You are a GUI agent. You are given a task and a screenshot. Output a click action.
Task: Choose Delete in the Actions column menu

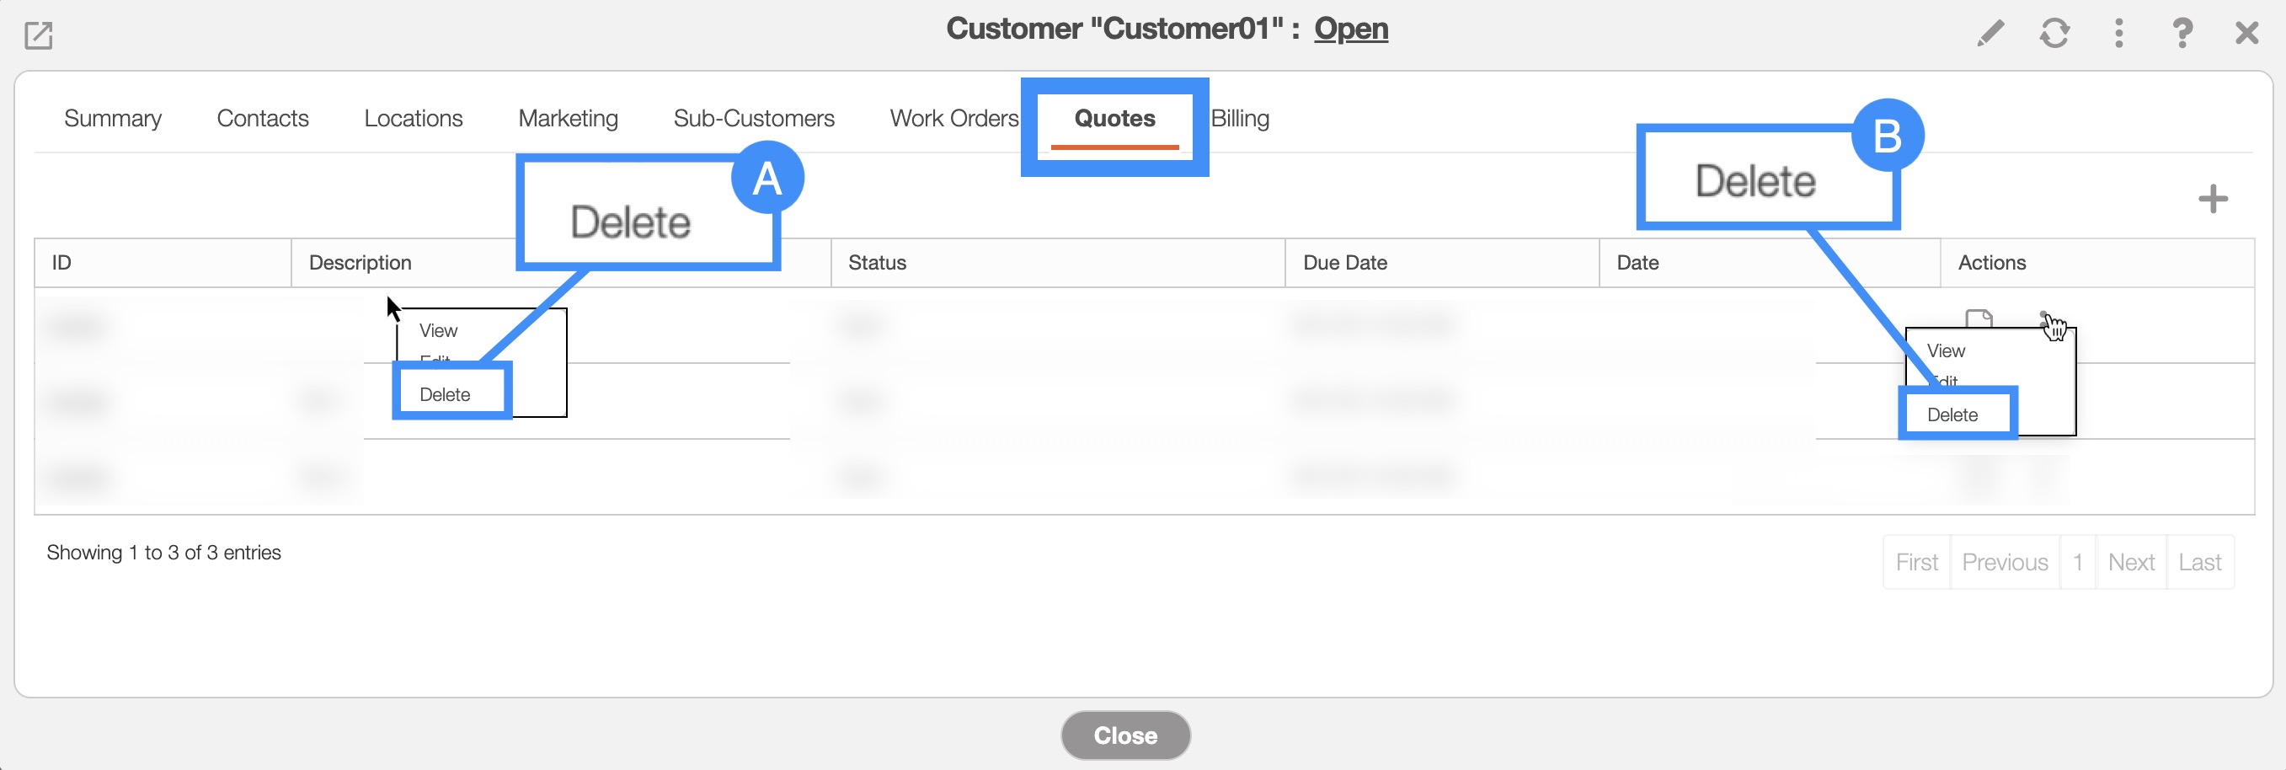(1952, 414)
